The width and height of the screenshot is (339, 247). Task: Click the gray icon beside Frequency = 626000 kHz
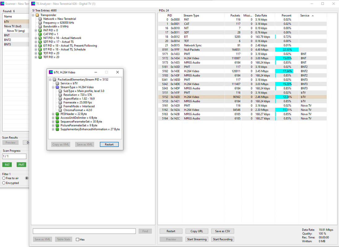[x=40, y=23]
